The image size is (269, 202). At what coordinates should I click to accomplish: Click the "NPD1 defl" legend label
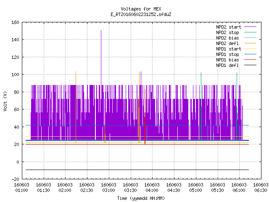click(x=227, y=66)
